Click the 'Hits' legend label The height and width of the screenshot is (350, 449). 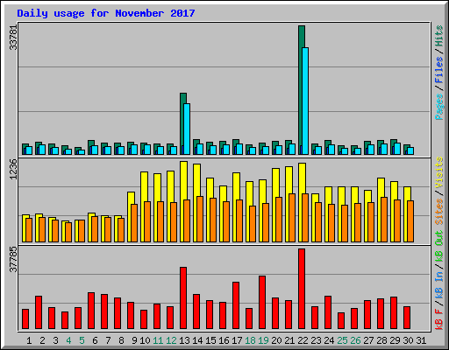click(x=439, y=36)
